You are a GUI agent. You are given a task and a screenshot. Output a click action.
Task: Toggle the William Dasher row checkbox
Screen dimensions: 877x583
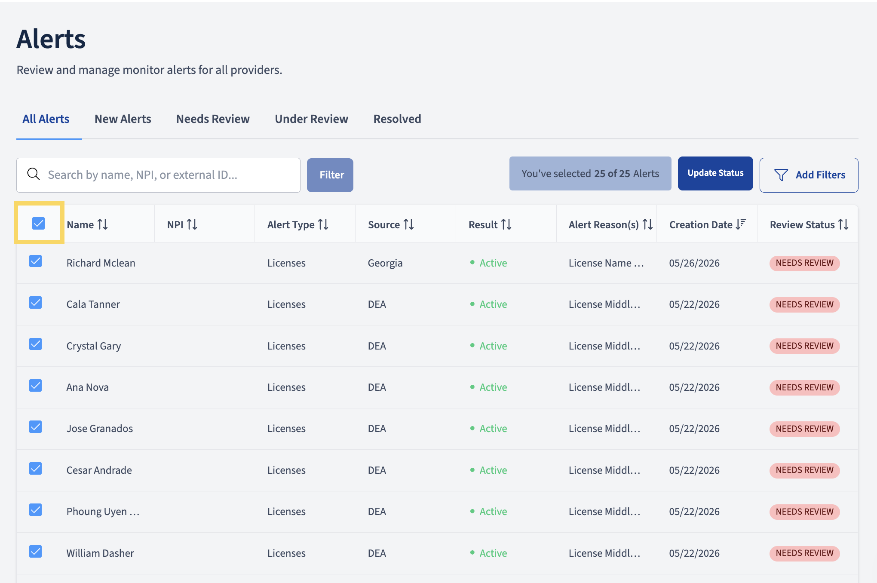pyautogui.click(x=35, y=551)
